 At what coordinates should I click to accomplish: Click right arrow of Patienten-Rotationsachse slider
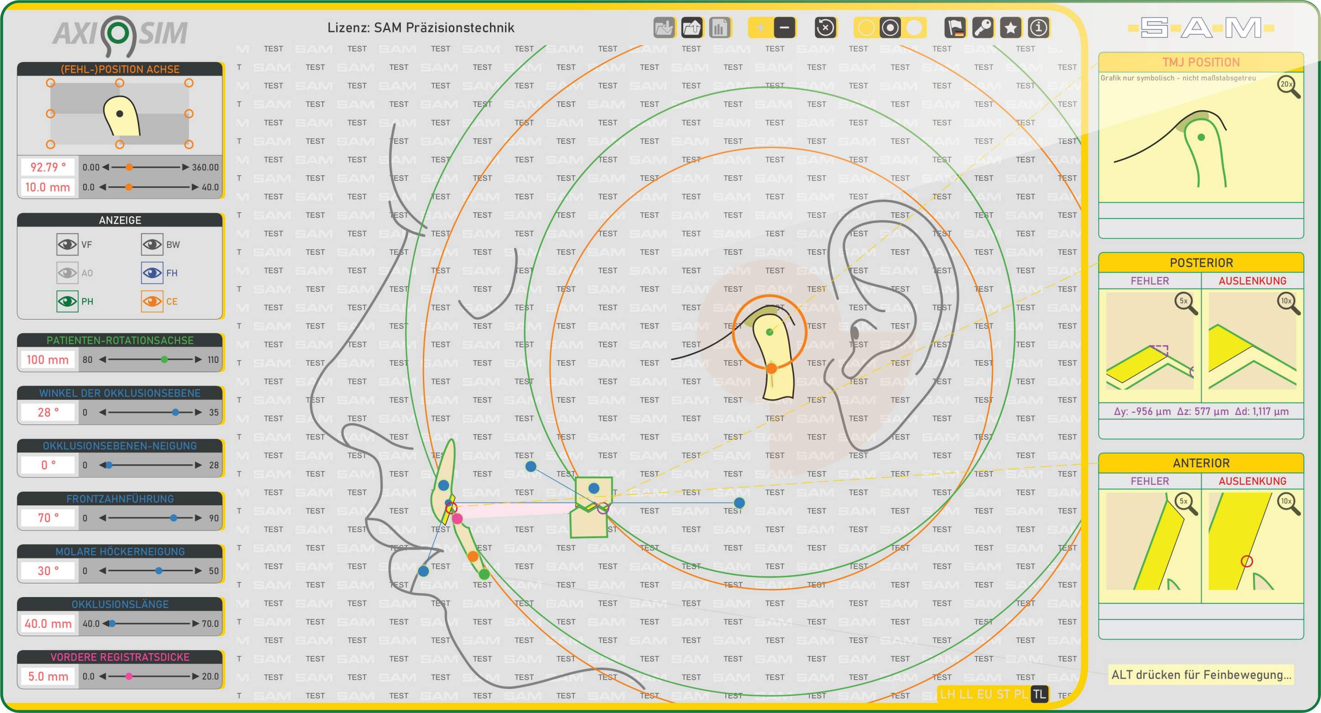198,359
